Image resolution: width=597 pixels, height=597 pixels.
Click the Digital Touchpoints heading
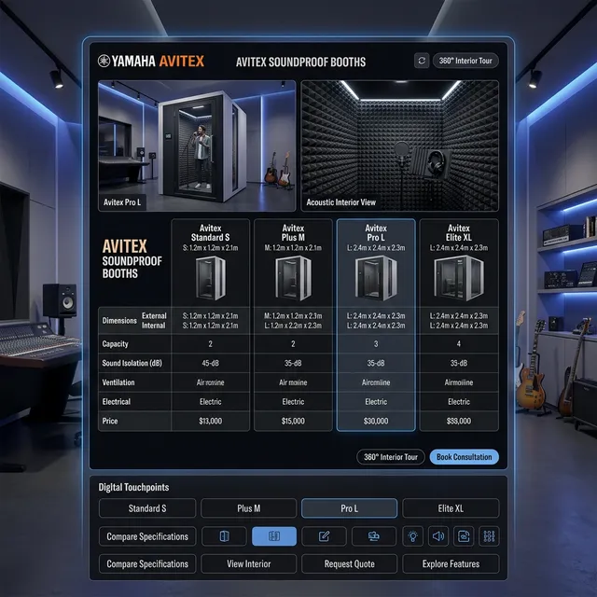click(133, 487)
